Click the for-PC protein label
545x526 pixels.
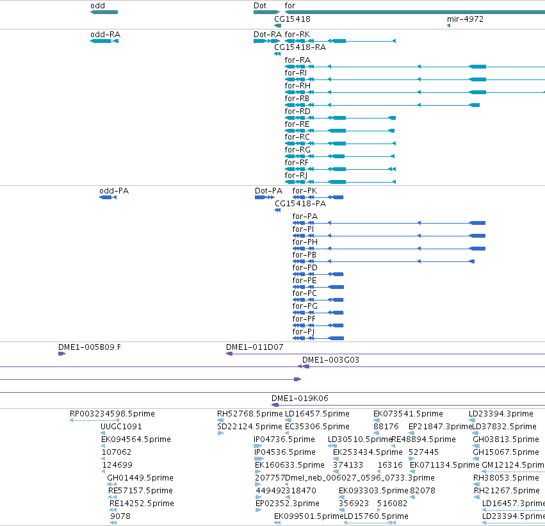point(304,293)
